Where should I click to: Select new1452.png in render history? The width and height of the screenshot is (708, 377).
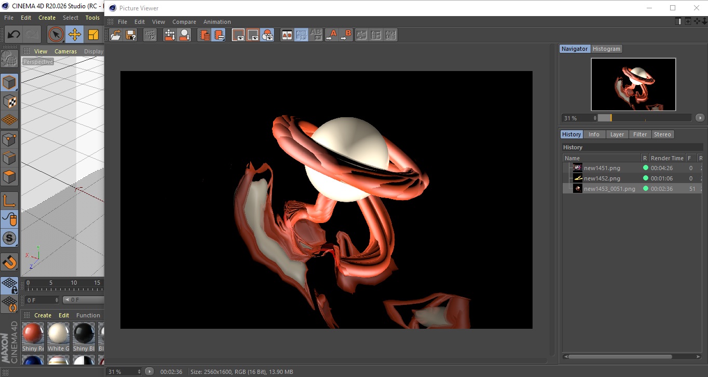(x=602, y=178)
